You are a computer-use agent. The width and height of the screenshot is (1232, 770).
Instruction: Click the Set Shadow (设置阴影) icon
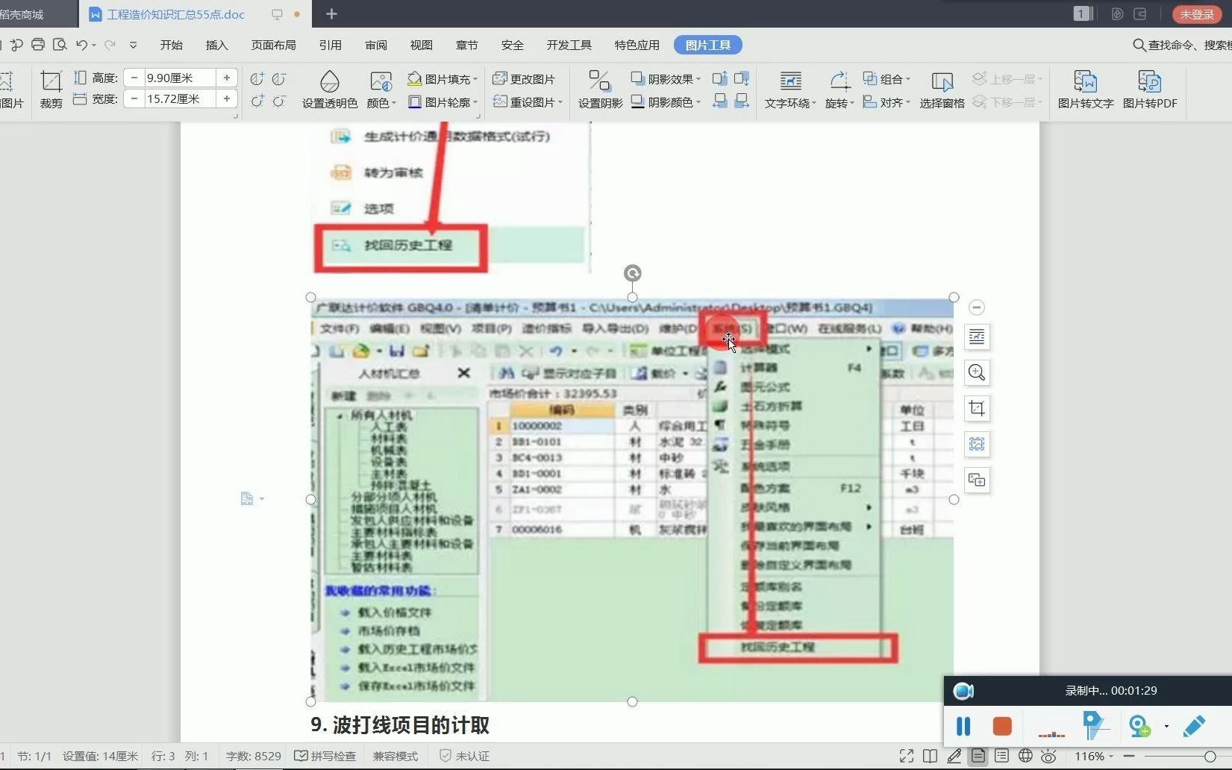coord(600,90)
